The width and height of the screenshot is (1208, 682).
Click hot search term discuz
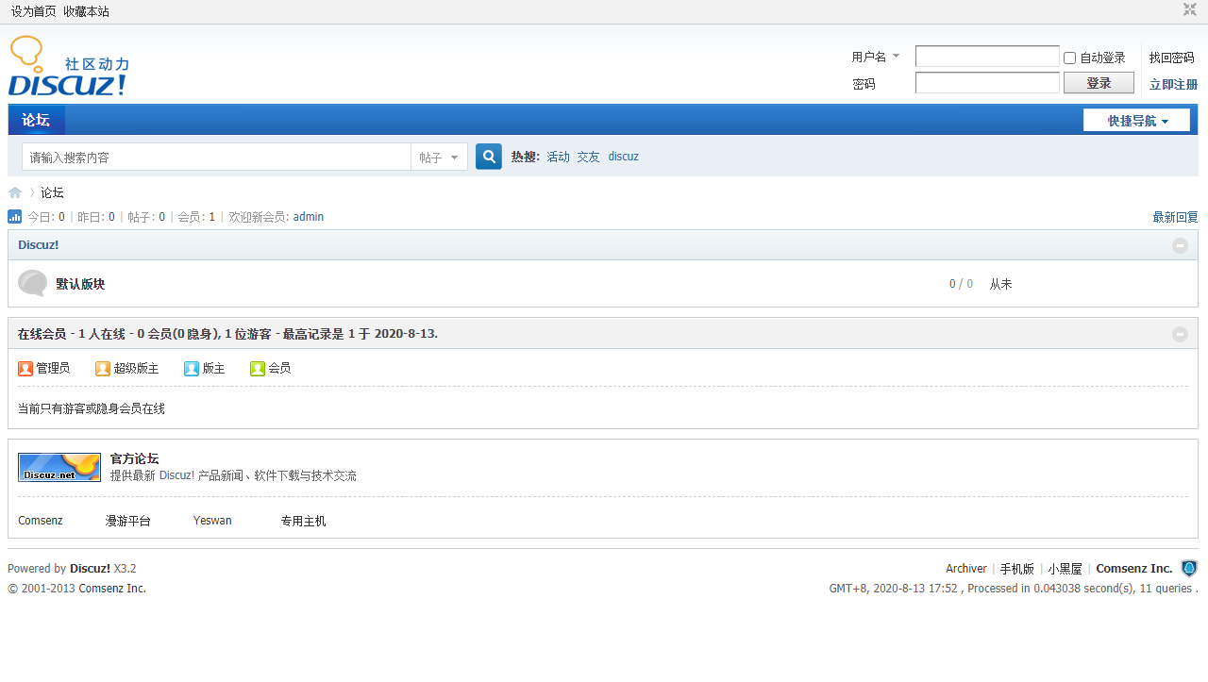coord(623,157)
